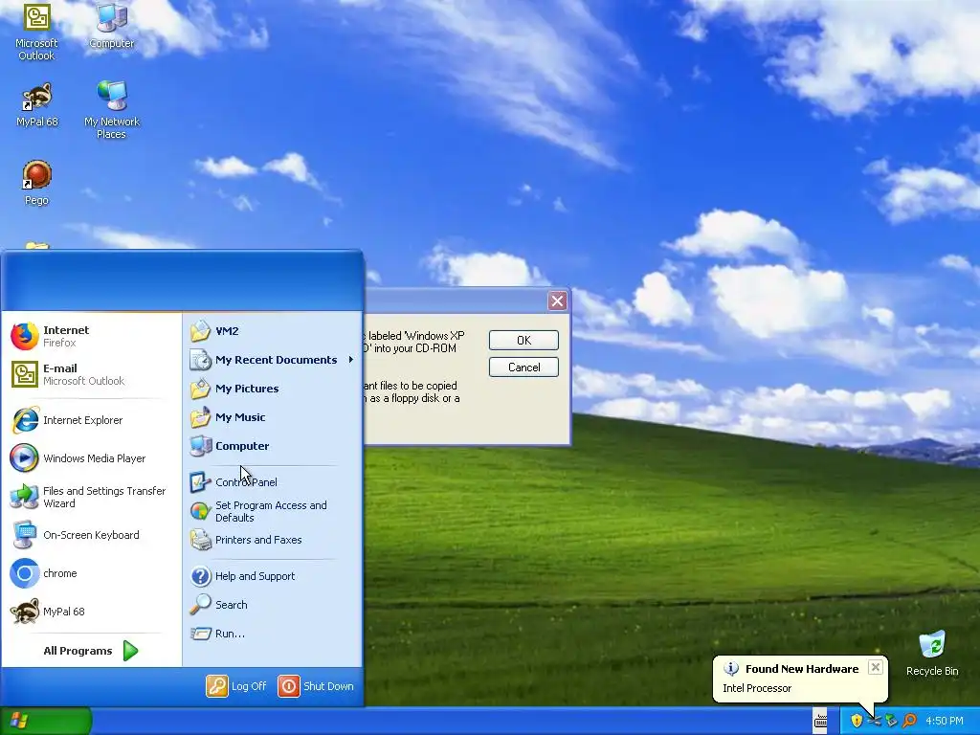Image resolution: width=980 pixels, height=735 pixels.
Task: Open the Security Center shield tray icon
Action: tap(857, 721)
